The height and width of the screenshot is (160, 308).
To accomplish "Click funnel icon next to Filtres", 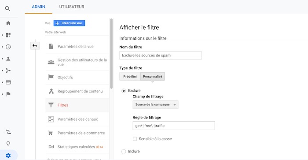I will pyautogui.click(x=51, y=105).
